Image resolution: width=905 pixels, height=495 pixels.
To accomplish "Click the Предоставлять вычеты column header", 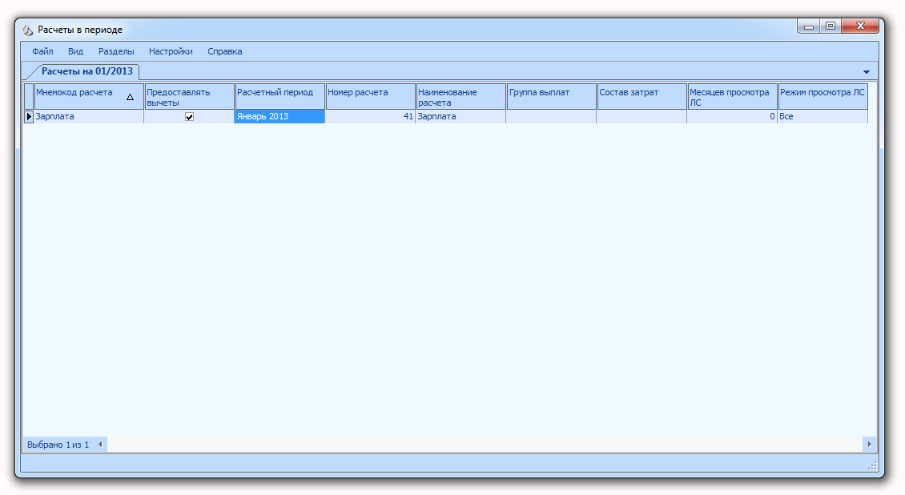I will (189, 96).
